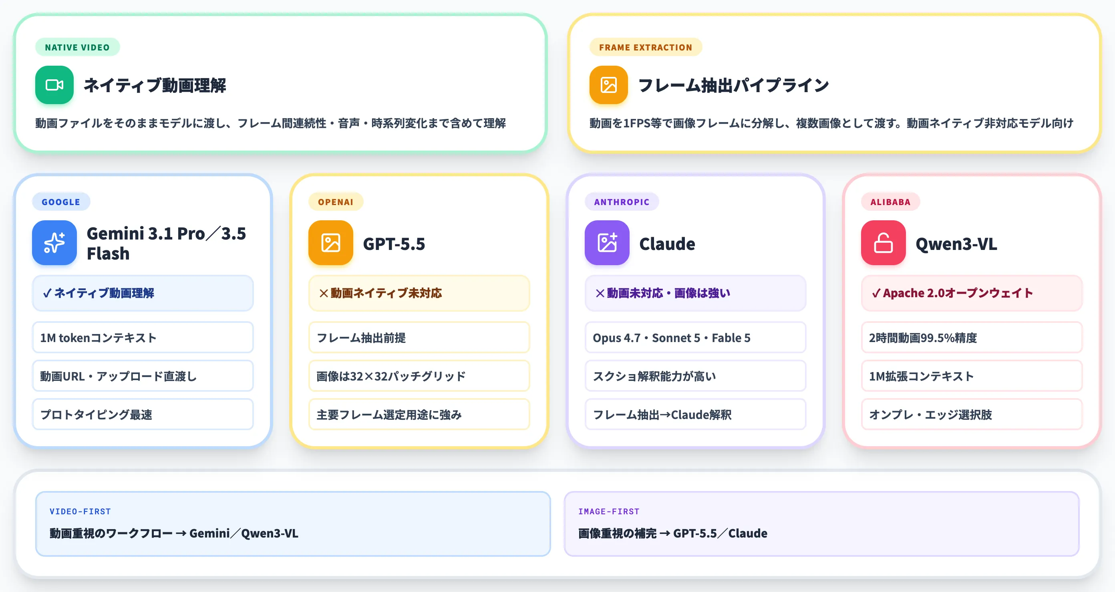
Task: Click the purple image-plus icon for Claude
Action: coord(607,243)
